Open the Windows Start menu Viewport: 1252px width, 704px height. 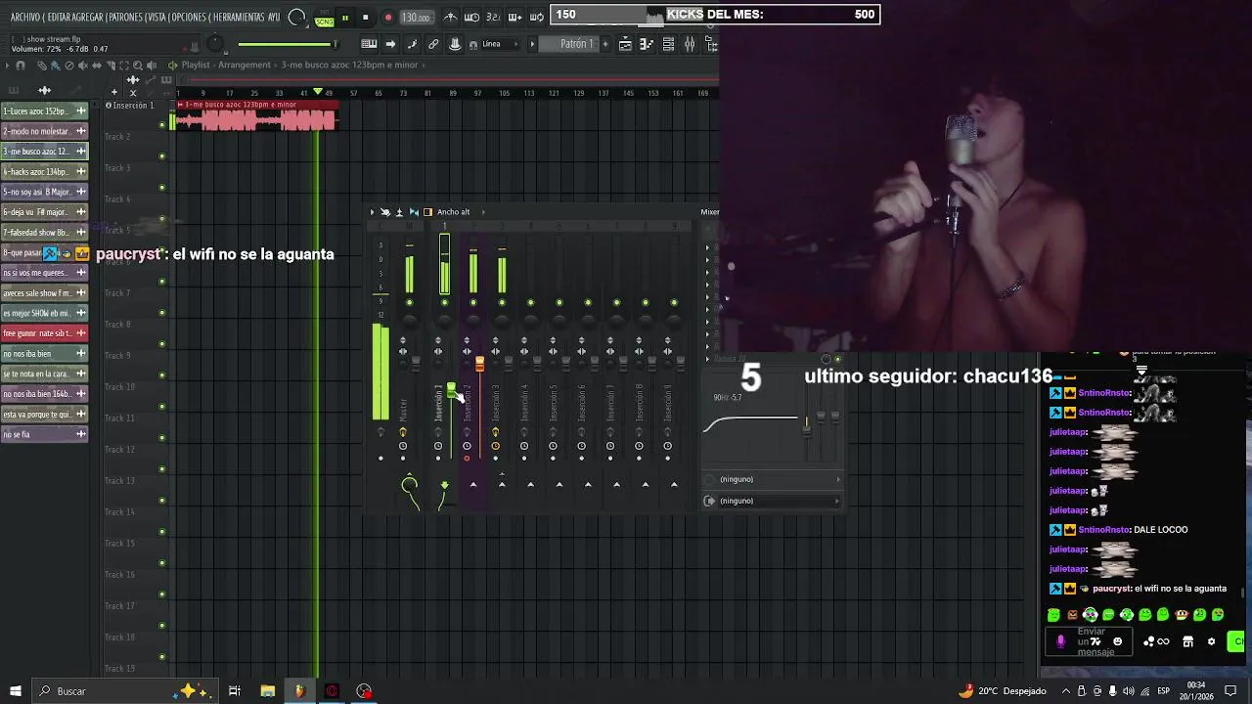point(16,691)
